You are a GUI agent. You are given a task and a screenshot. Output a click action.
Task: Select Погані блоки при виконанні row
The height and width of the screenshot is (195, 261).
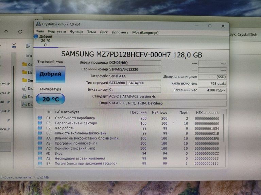(x=129, y=164)
